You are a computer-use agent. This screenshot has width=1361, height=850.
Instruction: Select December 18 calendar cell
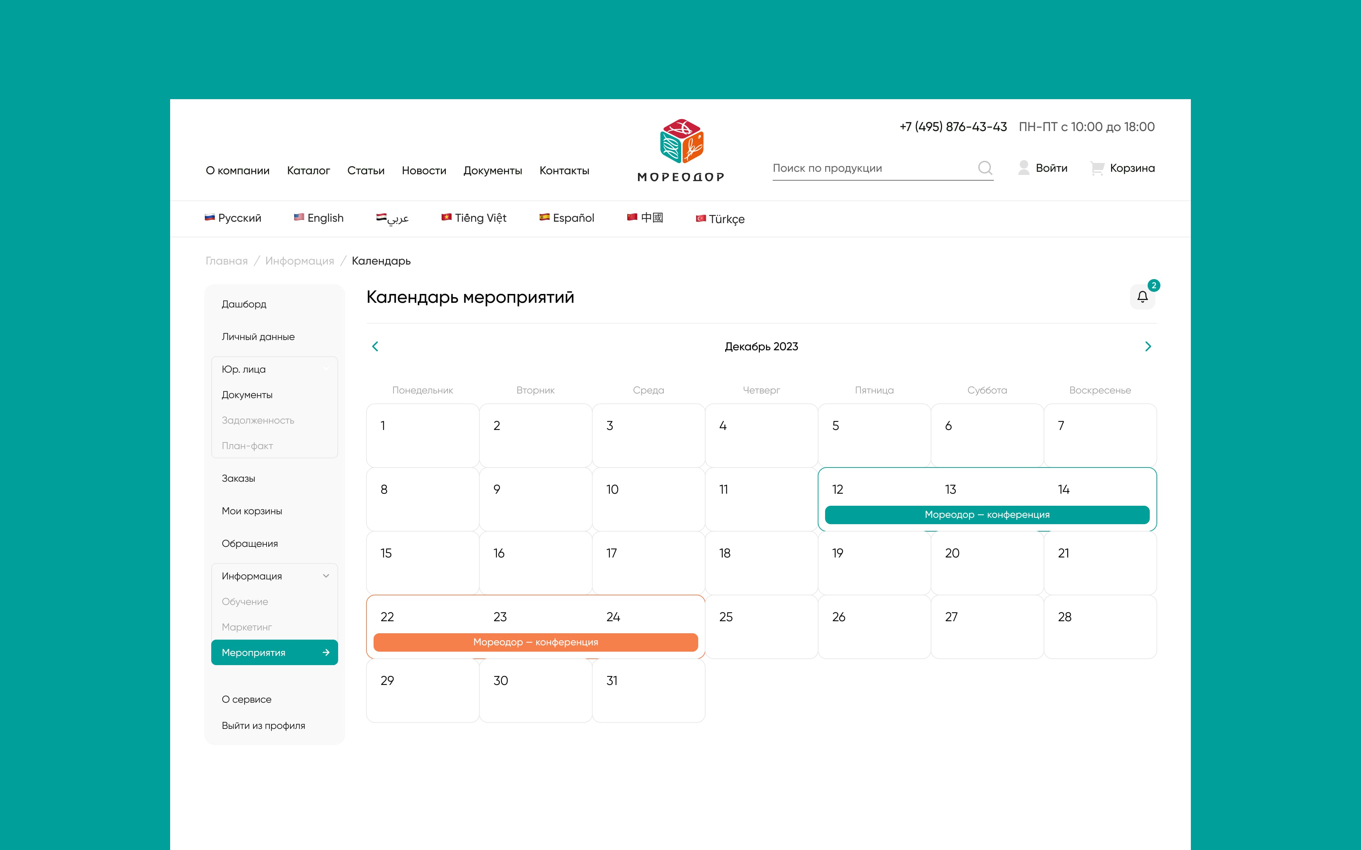coord(761,563)
